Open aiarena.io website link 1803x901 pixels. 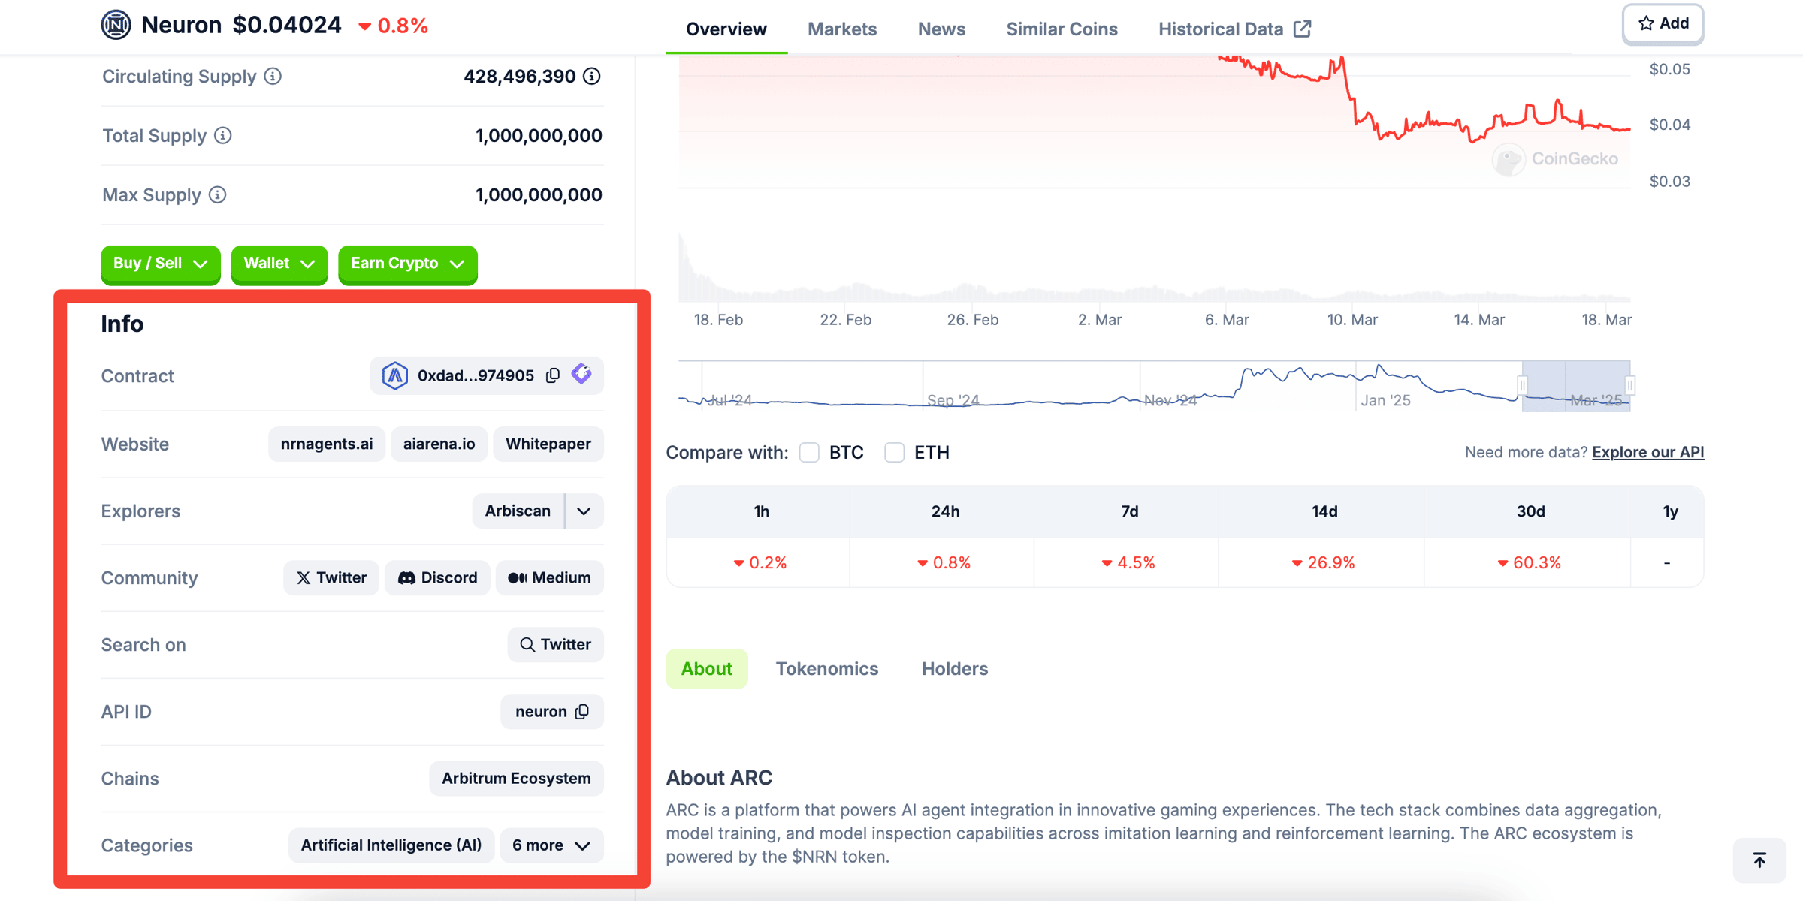[x=439, y=444]
